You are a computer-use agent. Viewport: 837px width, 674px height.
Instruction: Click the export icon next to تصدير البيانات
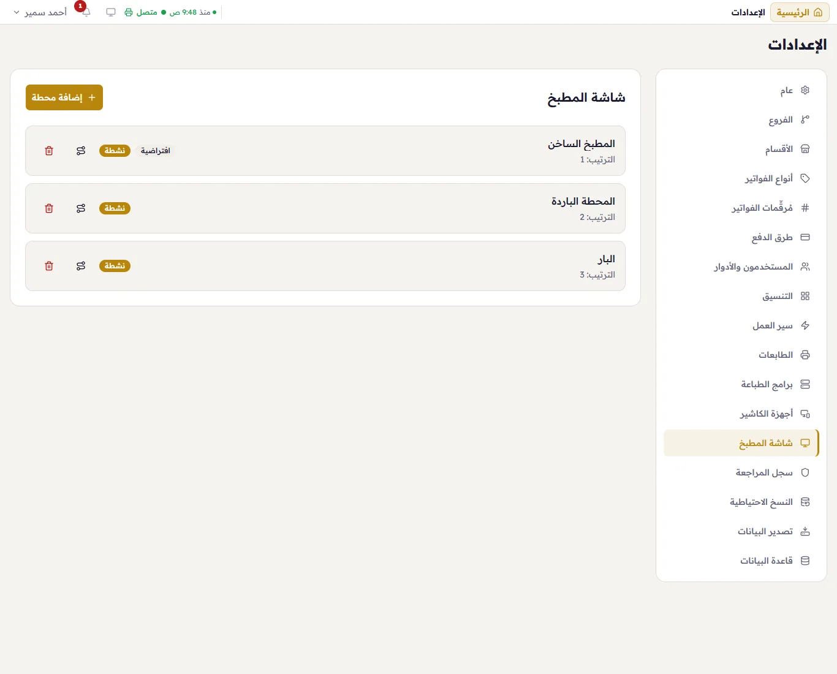point(805,531)
